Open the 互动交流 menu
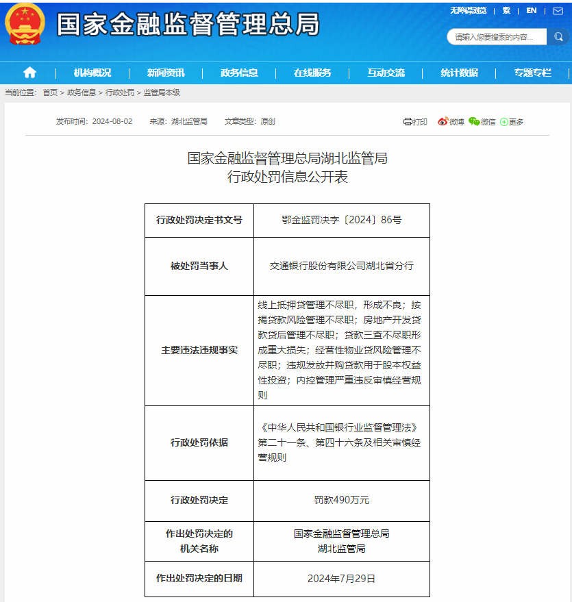Screen dimensions: 572x602 click(386, 73)
